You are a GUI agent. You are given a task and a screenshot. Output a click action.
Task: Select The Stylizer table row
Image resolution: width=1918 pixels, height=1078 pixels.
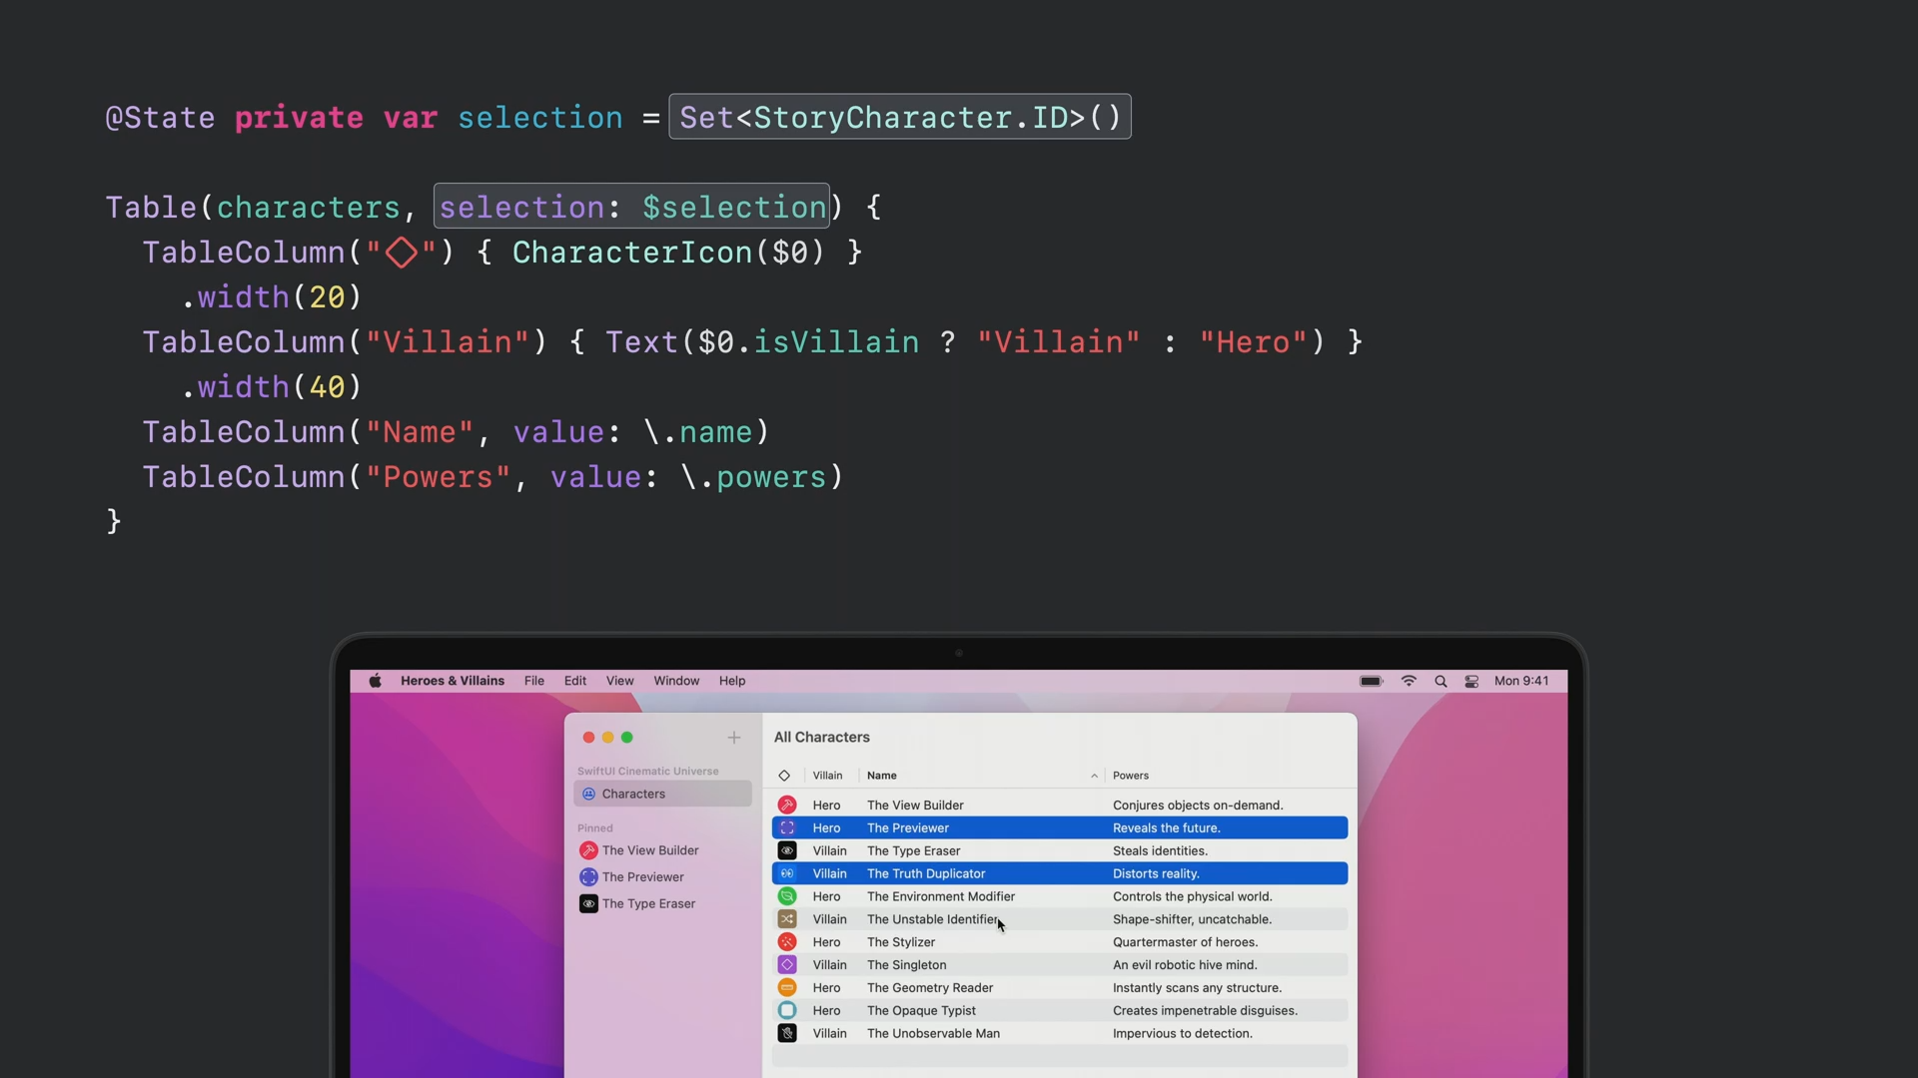point(901,942)
